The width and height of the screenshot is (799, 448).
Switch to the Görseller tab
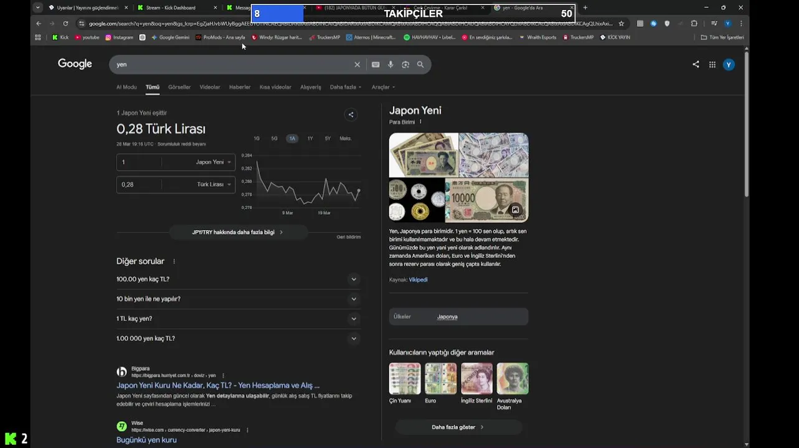(x=179, y=87)
